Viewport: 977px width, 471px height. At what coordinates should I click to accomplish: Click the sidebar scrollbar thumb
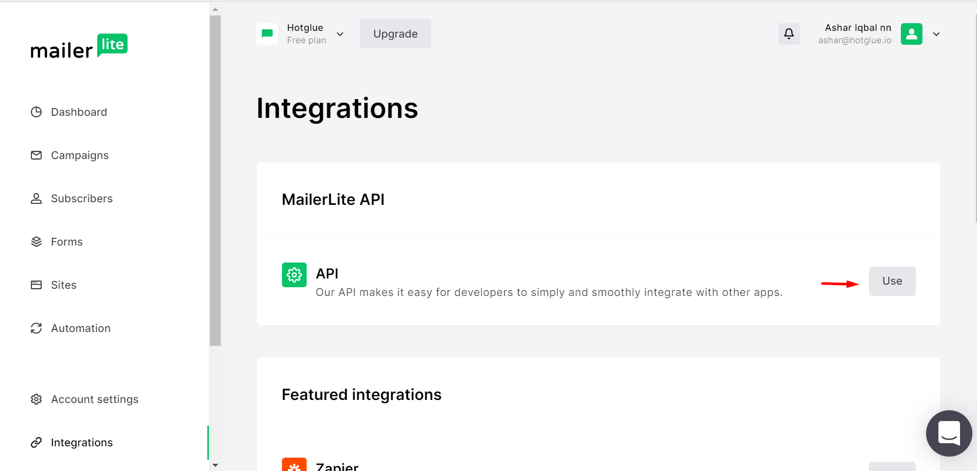click(x=215, y=180)
